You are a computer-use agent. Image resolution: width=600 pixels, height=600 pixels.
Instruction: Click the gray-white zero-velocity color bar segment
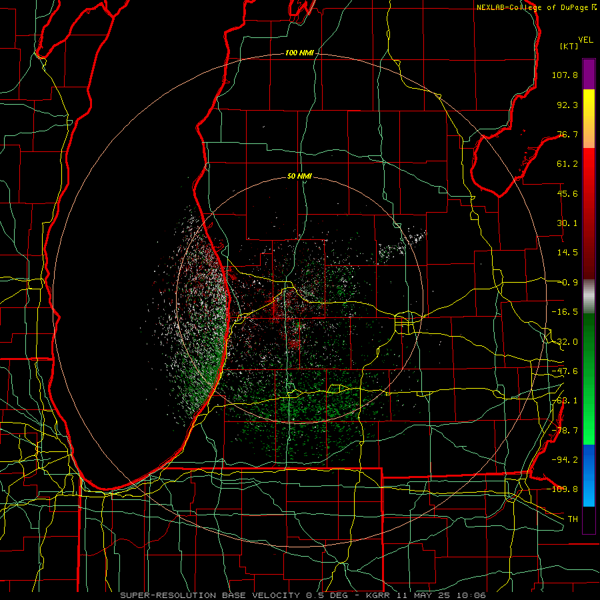[x=589, y=297]
